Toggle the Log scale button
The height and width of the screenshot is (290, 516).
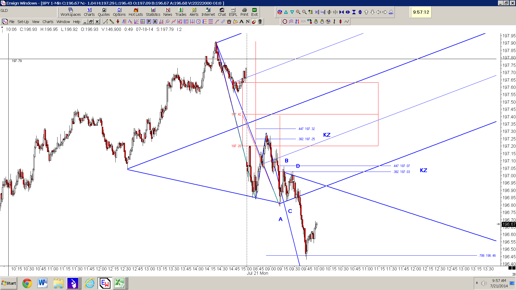[323, 12]
